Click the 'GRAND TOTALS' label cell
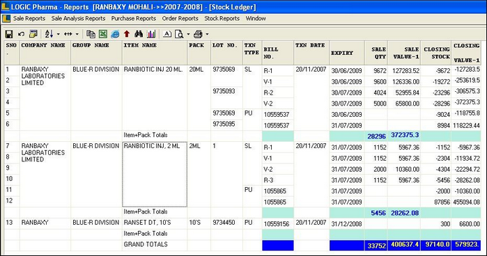The image size is (487, 256). click(x=155, y=245)
